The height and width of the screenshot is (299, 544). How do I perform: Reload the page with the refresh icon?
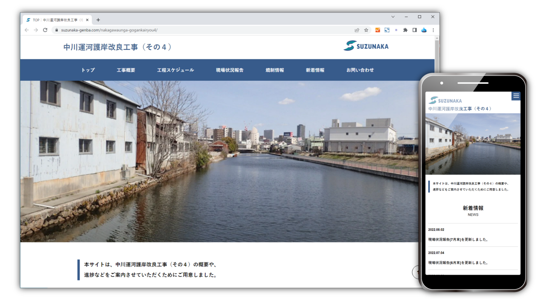click(x=45, y=30)
